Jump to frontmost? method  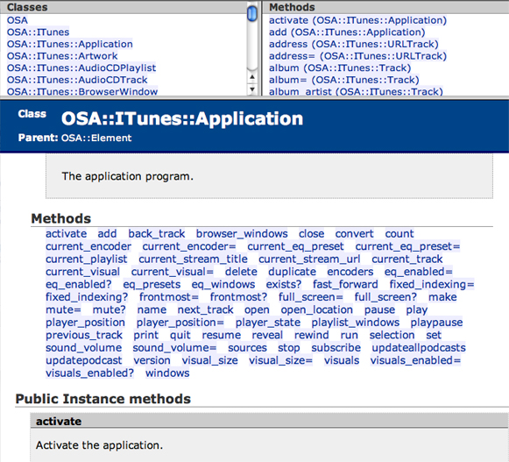[x=238, y=297]
